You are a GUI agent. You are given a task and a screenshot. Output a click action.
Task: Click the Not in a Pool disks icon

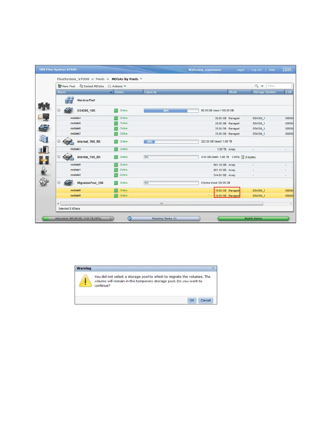tap(69, 100)
